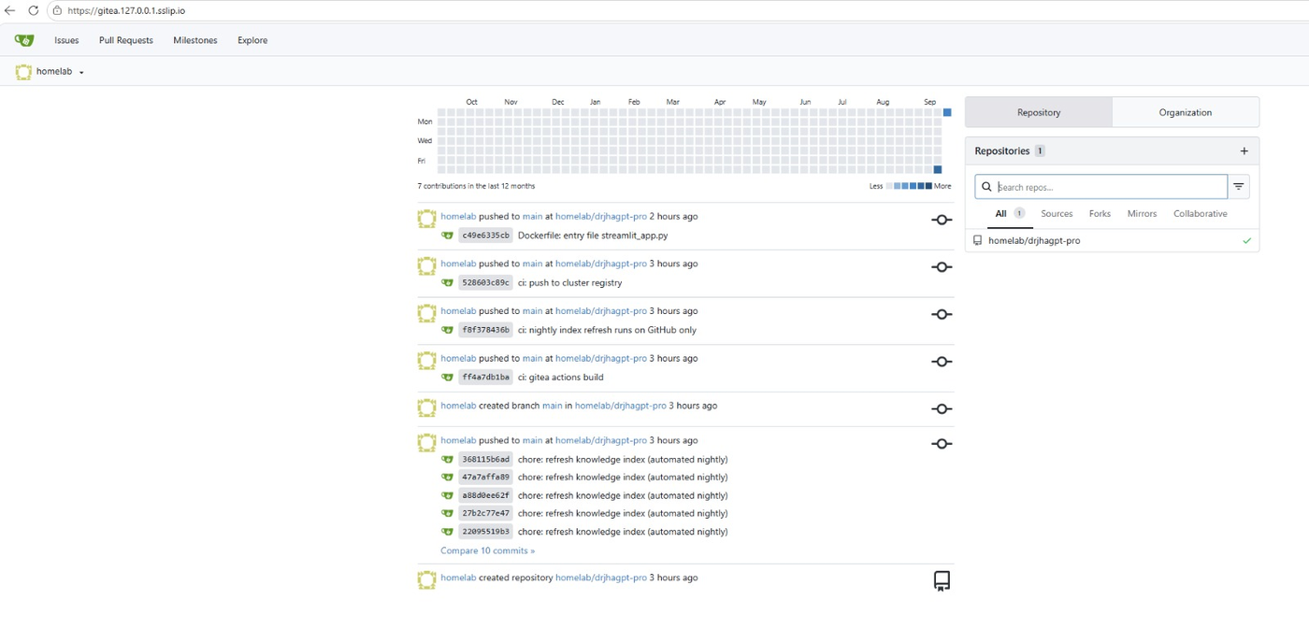Image resolution: width=1309 pixels, height=628 pixels.
Task: Select the Mirrors filter tab
Action: click(x=1142, y=214)
